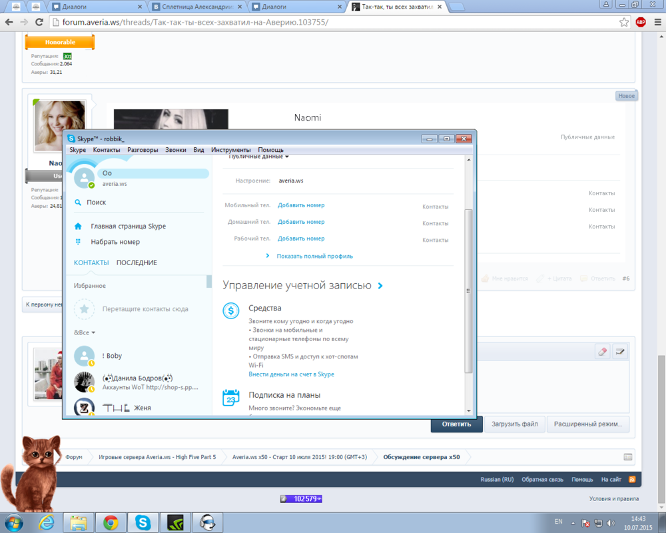The width and height of the screenshot is (666, 533).
Task: Click Внести деньги на счет в Skype link
Action: (x=291, y=374)
